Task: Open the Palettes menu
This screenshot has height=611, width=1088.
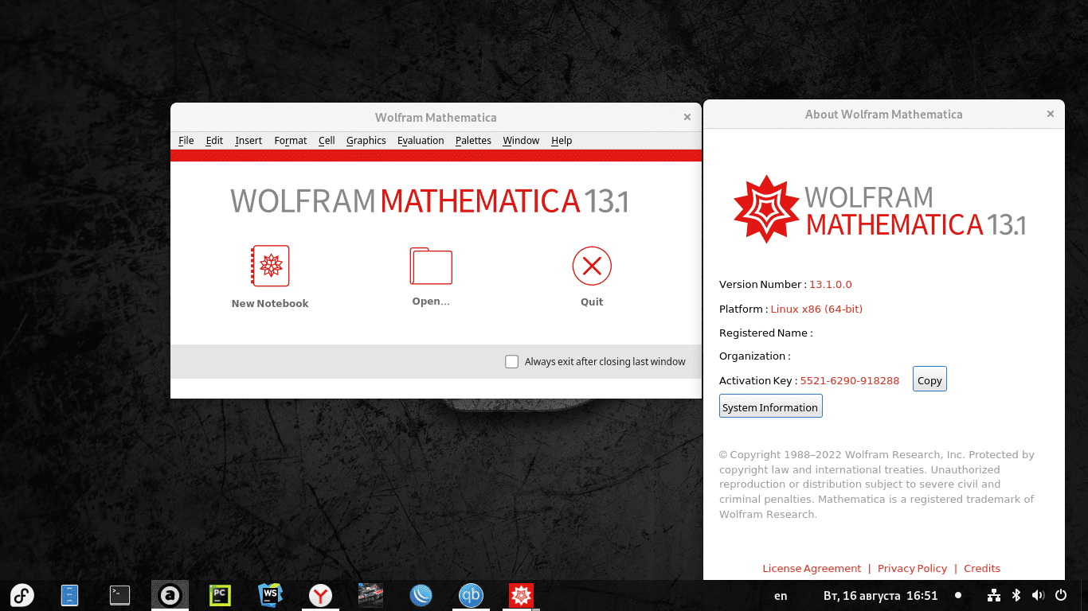Action: point(473,140)
